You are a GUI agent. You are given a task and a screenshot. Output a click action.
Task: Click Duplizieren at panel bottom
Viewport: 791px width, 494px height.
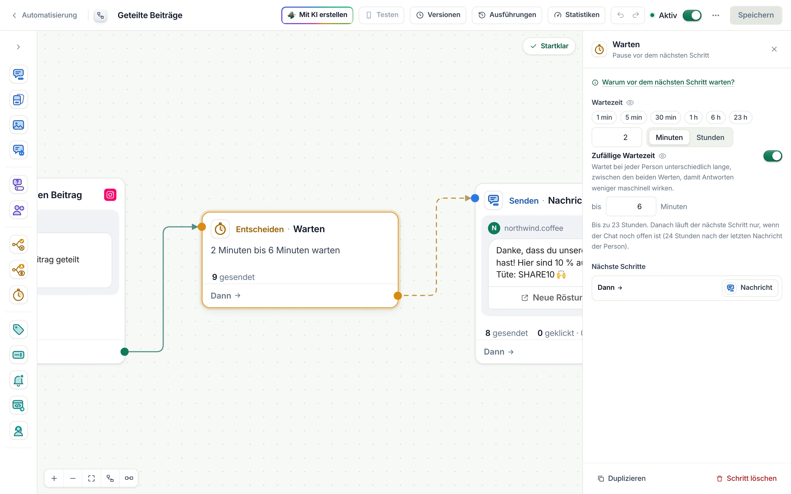click(x=621, y=479)
